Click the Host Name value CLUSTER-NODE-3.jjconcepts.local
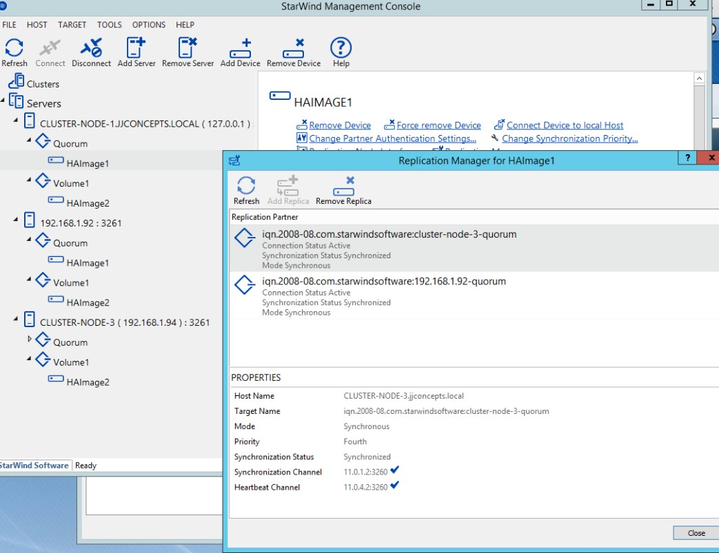719x553 pixels. pos(403,396)
